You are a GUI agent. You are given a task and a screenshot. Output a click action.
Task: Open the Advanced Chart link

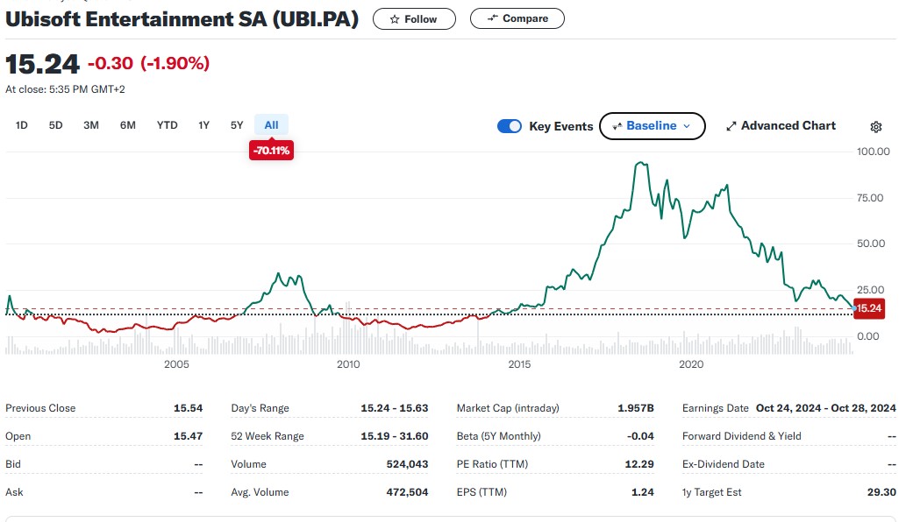(x=788, y=126)
